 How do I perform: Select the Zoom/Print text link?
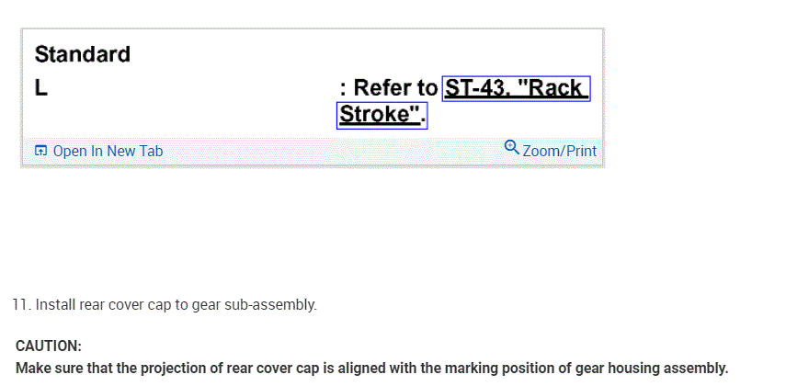point(559,151)
